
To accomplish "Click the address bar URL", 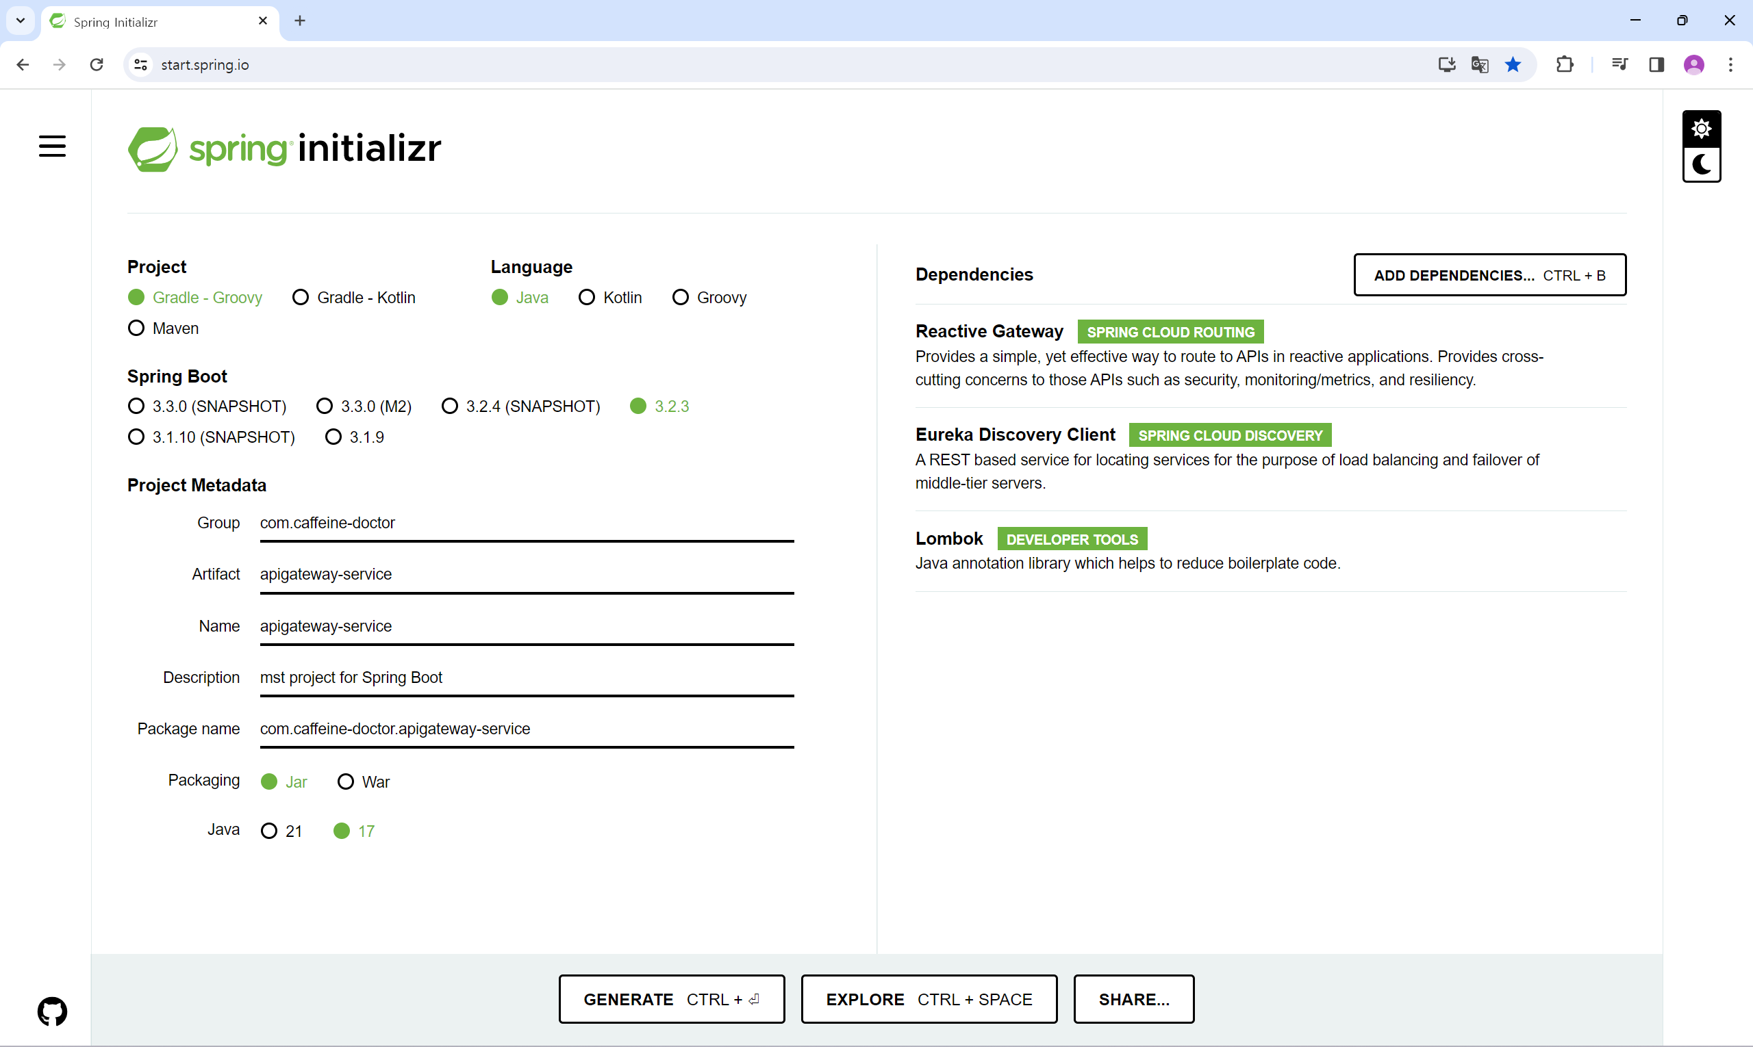I will tap(205, 65).
